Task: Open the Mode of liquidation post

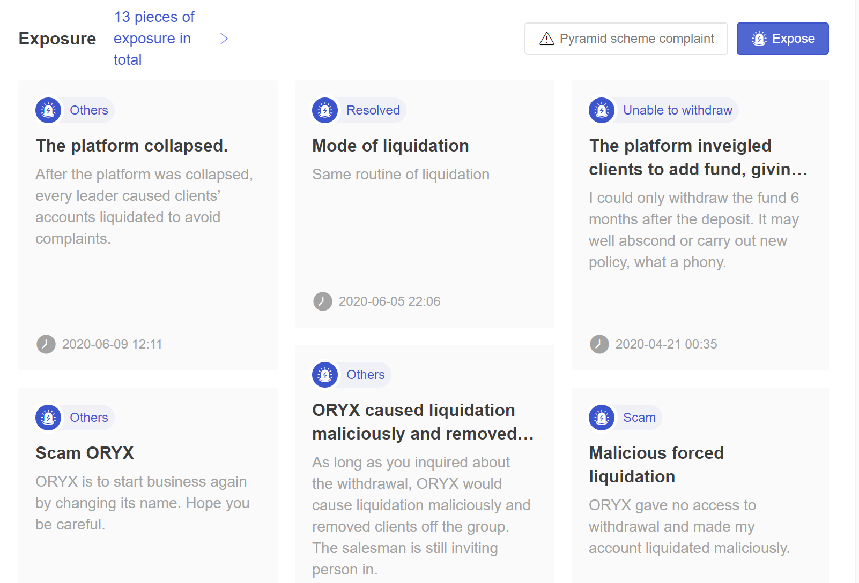Action: [x=390, y=146]
